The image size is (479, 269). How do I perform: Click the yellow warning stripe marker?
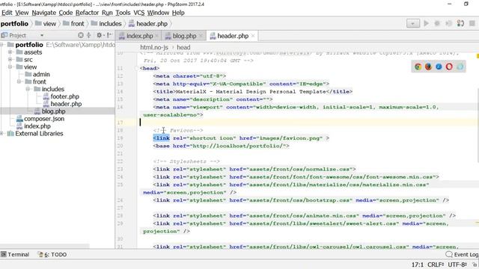(478, 56)
